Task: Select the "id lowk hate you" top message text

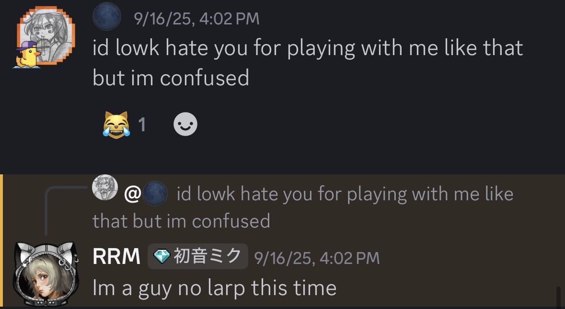Action: coord(308,63)
